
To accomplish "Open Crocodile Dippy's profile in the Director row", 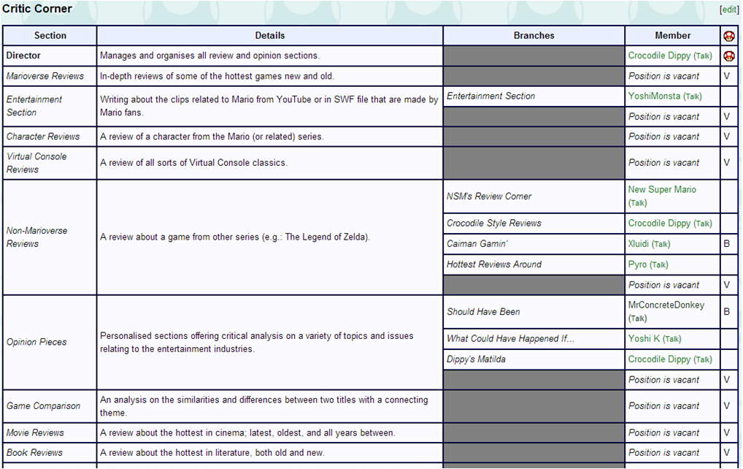I will [659, 56].
